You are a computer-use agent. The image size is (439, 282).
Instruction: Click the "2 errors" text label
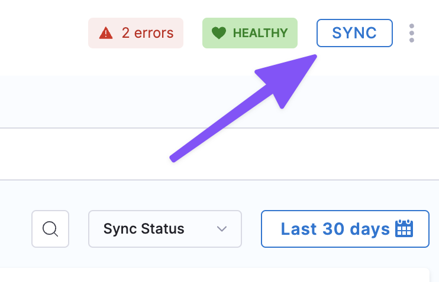coord(147,33)
